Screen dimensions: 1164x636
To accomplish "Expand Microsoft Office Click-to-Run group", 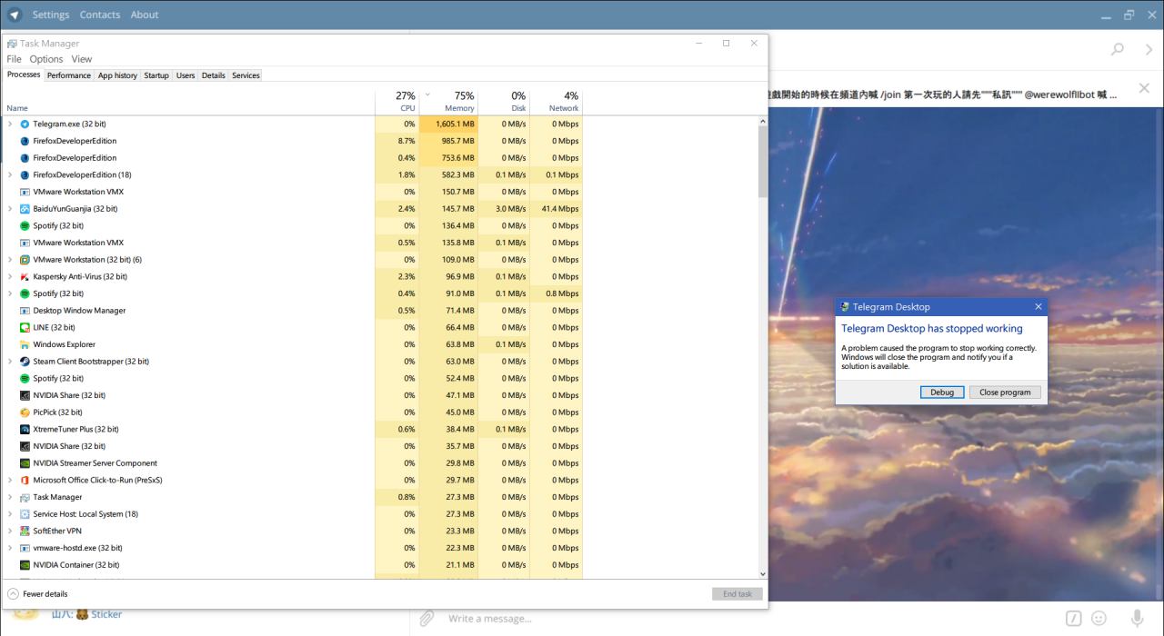I will [10, 480].
